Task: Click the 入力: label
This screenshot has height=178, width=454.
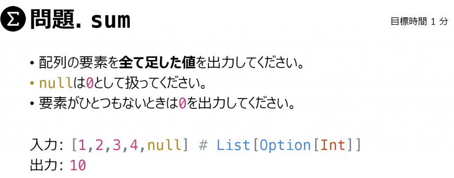Action: 47,146
